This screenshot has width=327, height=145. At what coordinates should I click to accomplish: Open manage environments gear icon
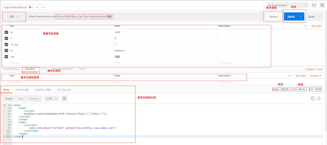(322, 5)
